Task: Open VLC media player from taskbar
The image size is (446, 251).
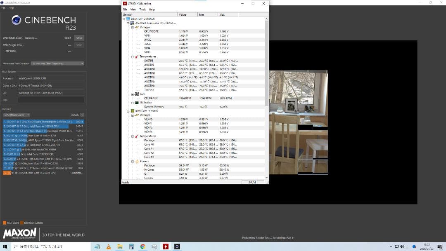Action: [x=108, y=246]
